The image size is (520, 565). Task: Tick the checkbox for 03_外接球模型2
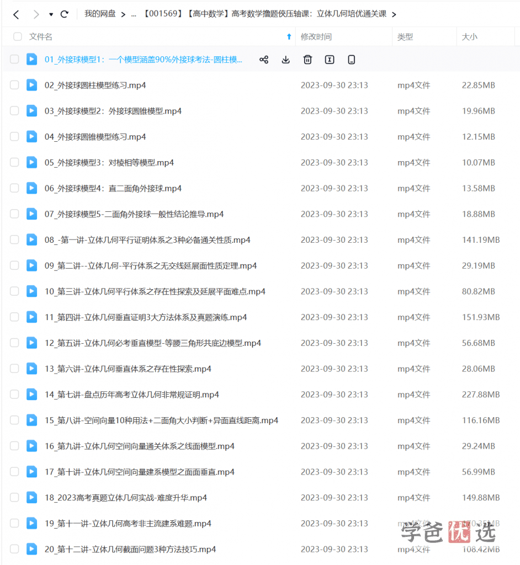[x=14, y=110]
